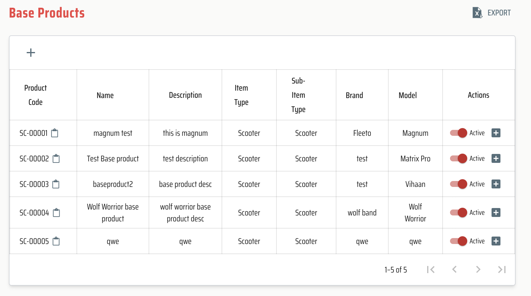Screen dimensions: 531x296
Task: Copy product code SC-00002 clipboard icon
Action: [x=56, y=159]
